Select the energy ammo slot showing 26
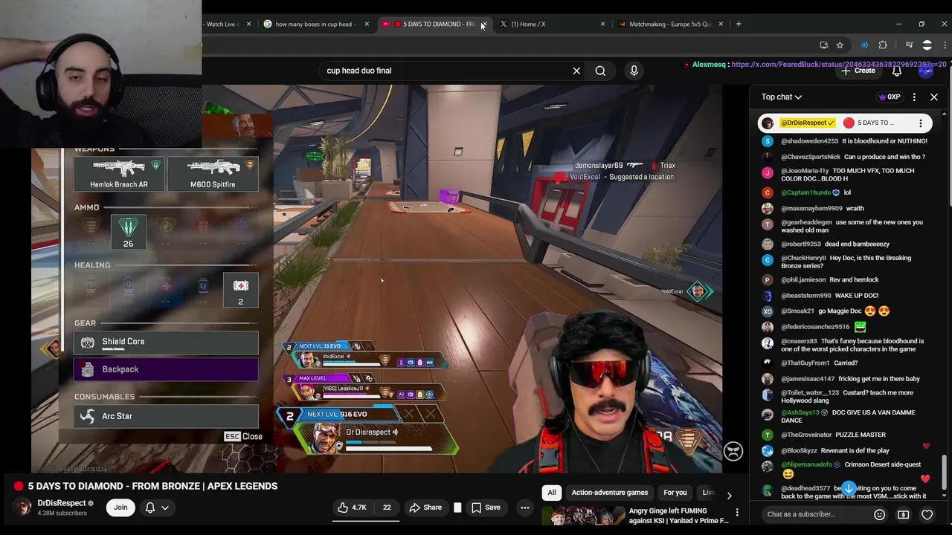Viewport: 952px width, 535px height. point(129,232)
